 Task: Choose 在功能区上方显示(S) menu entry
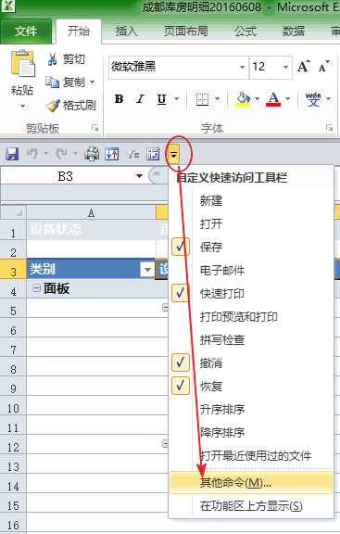tap(251, 506)
